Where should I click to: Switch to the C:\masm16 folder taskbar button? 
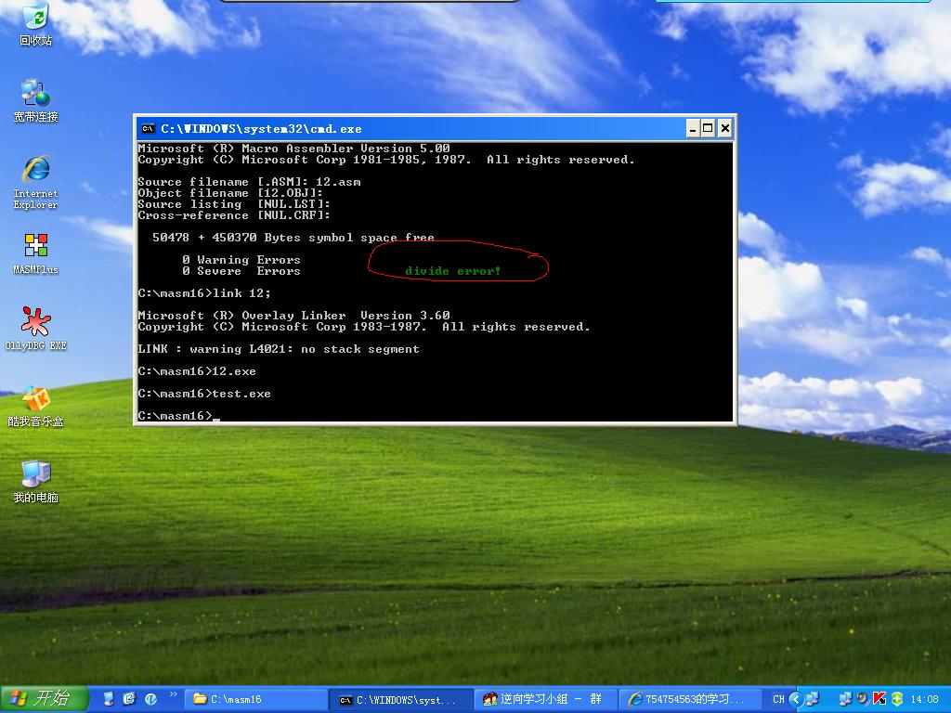pyautogui.click(x=254, y=699)
